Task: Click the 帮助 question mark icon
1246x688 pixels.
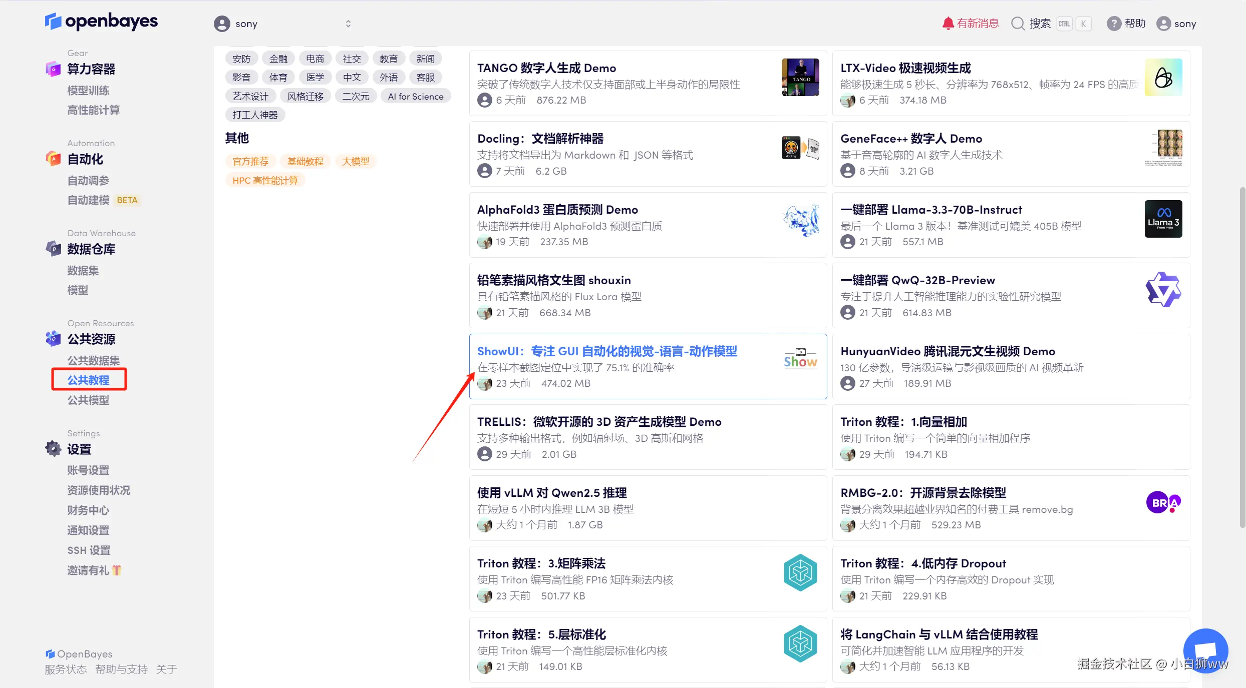Action: pos(1113,24)
